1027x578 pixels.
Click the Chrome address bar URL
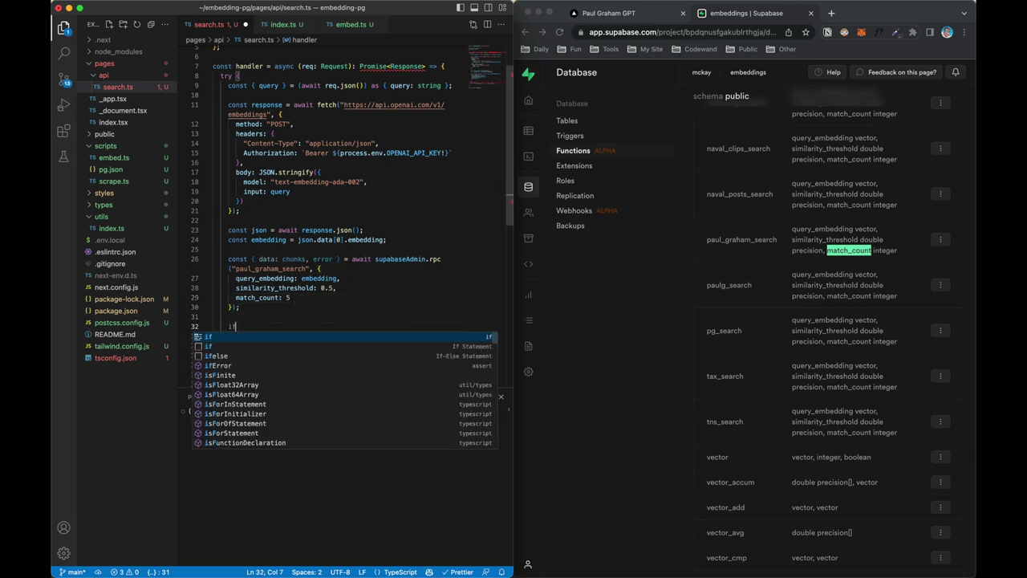pyautogui.click(x=683, y=32)
